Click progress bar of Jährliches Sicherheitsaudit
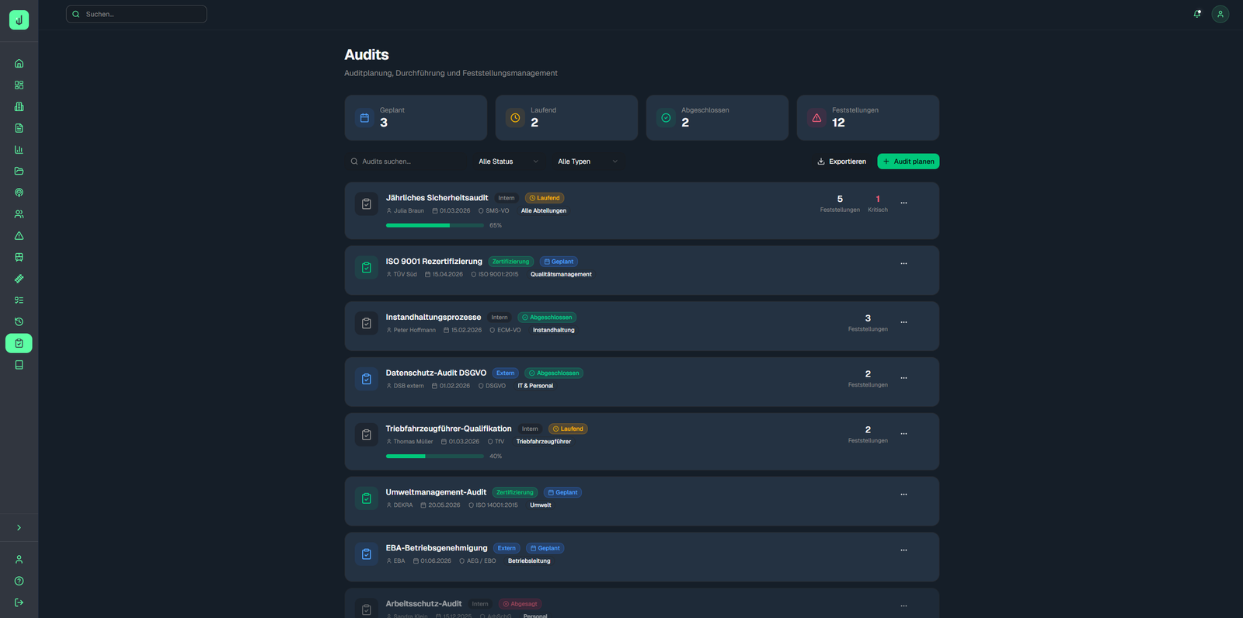Viewport: 1243px width, 618px height. (x=434, y=225)
